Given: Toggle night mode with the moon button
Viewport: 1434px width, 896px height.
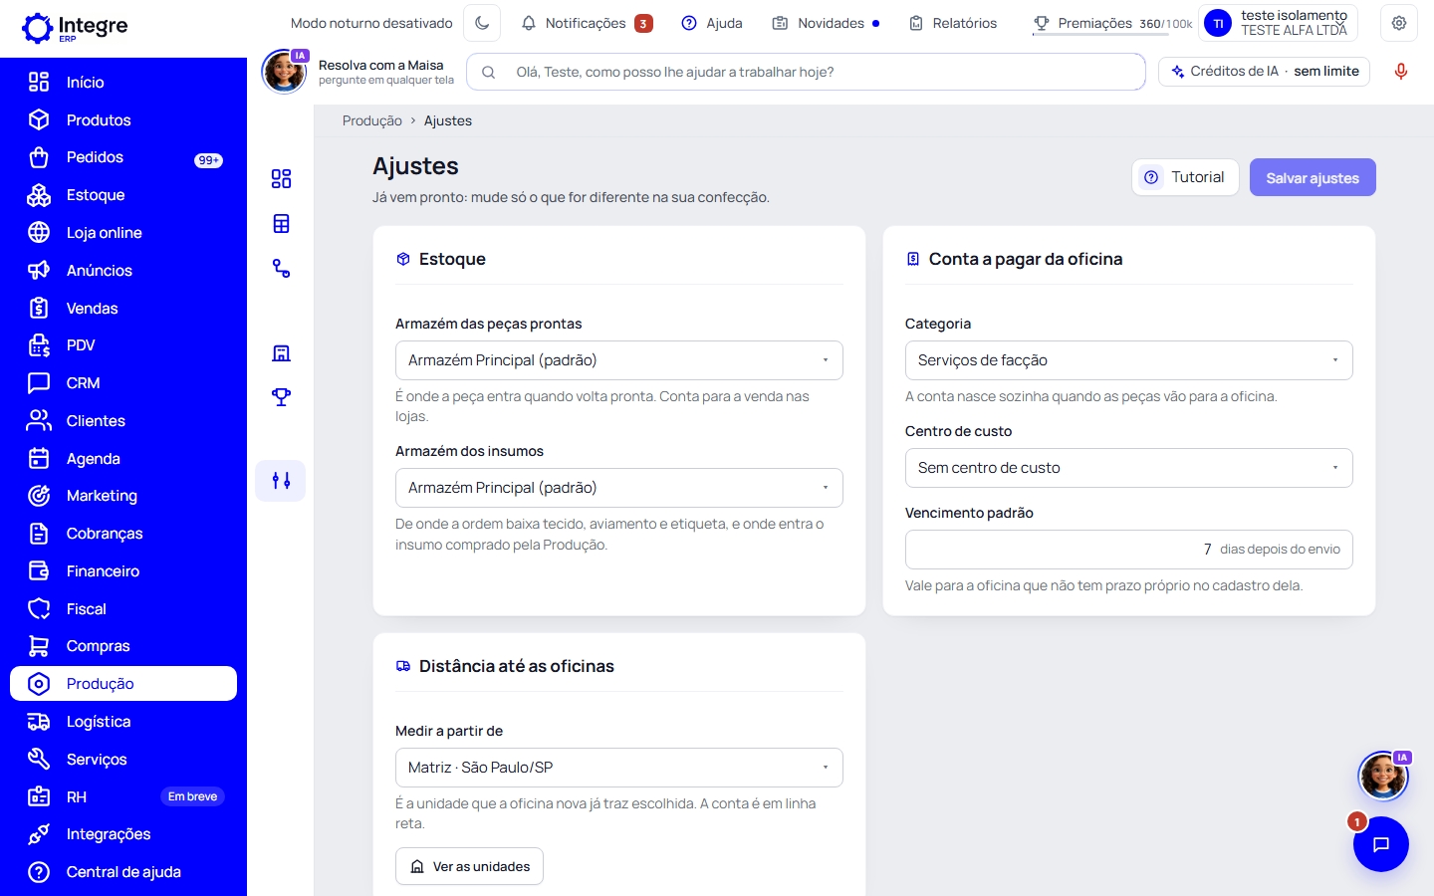Looking at the screenshot, I should (x=483, y=23).
